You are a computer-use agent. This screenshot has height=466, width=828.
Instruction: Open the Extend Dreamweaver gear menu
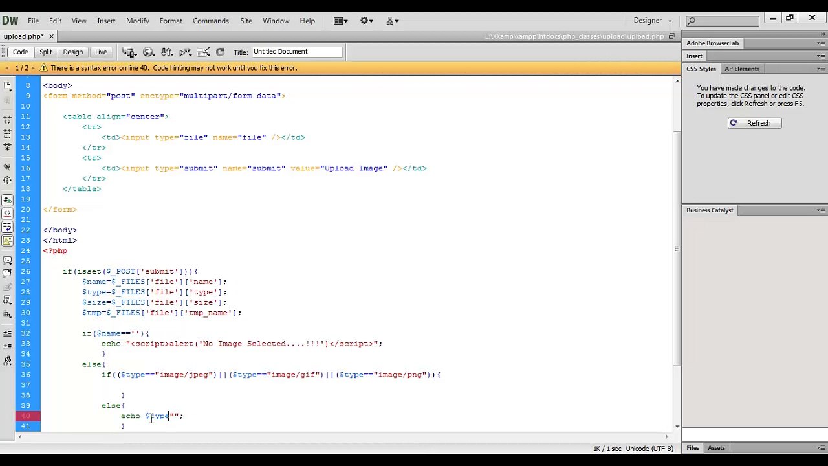click(x=367, y=21)
